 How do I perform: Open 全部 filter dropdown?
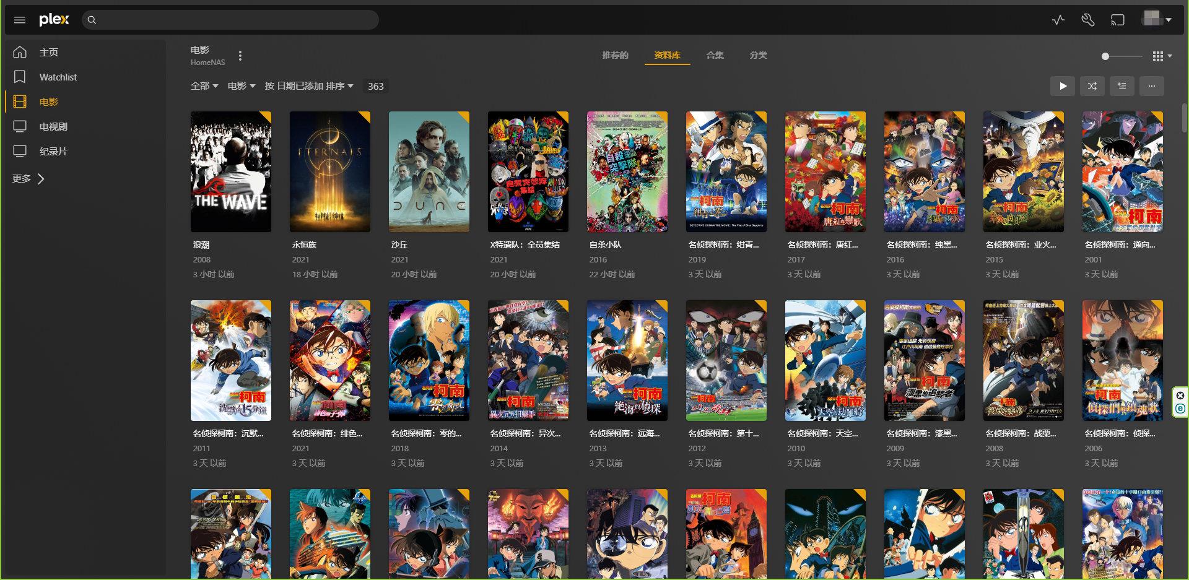pos(204,86)
